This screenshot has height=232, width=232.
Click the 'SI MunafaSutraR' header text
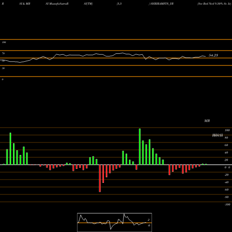(57, 4)
